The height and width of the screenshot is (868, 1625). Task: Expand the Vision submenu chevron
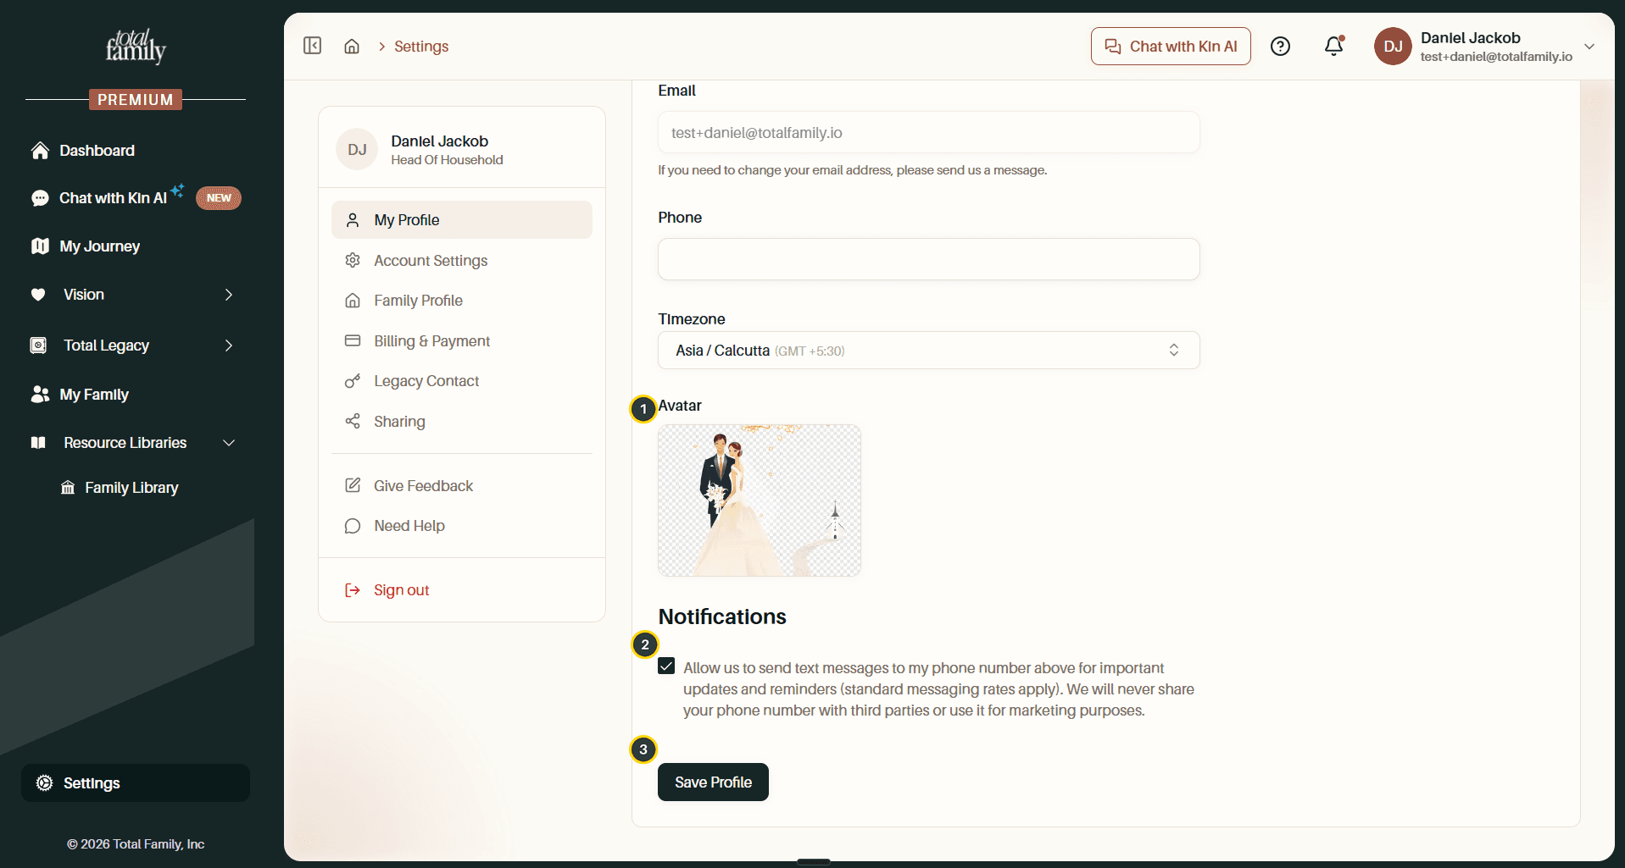pyautogui.click(x=228, y=295)
